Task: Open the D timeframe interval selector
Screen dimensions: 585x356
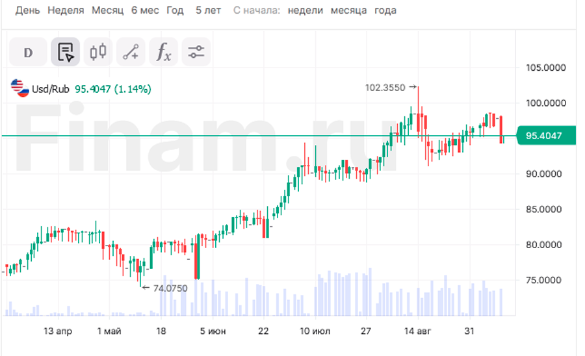Action: click(28, 53)
